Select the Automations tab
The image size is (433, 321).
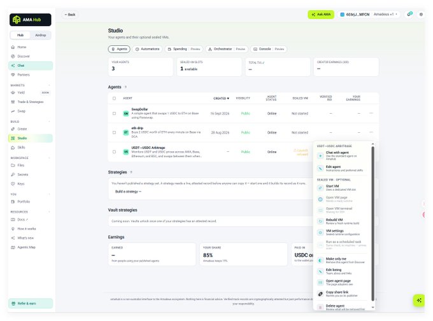148,49
